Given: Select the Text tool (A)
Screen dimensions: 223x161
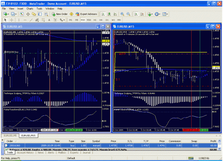Looking at the screenshot, I should point(49,20).
